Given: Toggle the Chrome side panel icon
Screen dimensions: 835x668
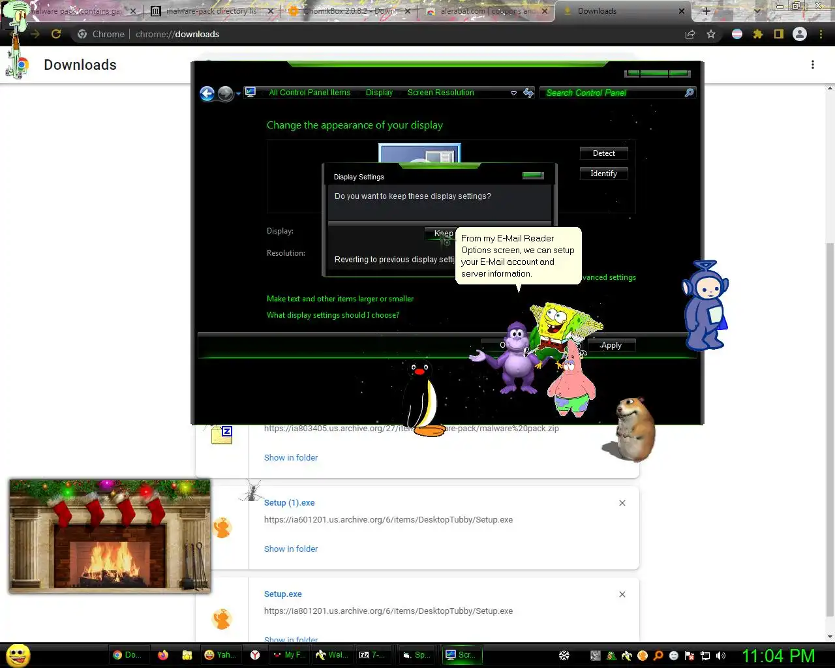Looking at the screenshot, I should [778, 34].
